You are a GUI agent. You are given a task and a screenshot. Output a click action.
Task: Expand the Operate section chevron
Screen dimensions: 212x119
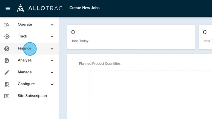[x=52, y=25]
